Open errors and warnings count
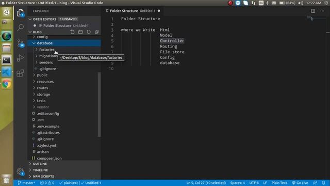 click(47, 183)
